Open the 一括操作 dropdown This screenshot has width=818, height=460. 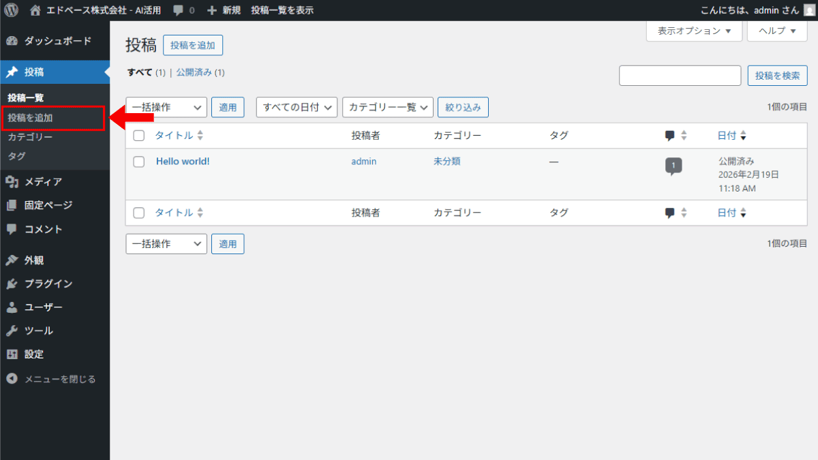coord(166,107)
